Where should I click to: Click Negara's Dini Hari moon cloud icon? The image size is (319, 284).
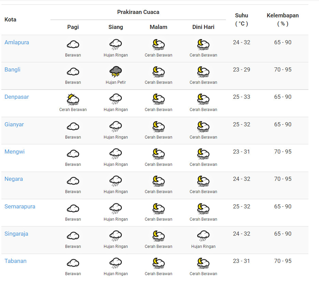click(203, 181)
